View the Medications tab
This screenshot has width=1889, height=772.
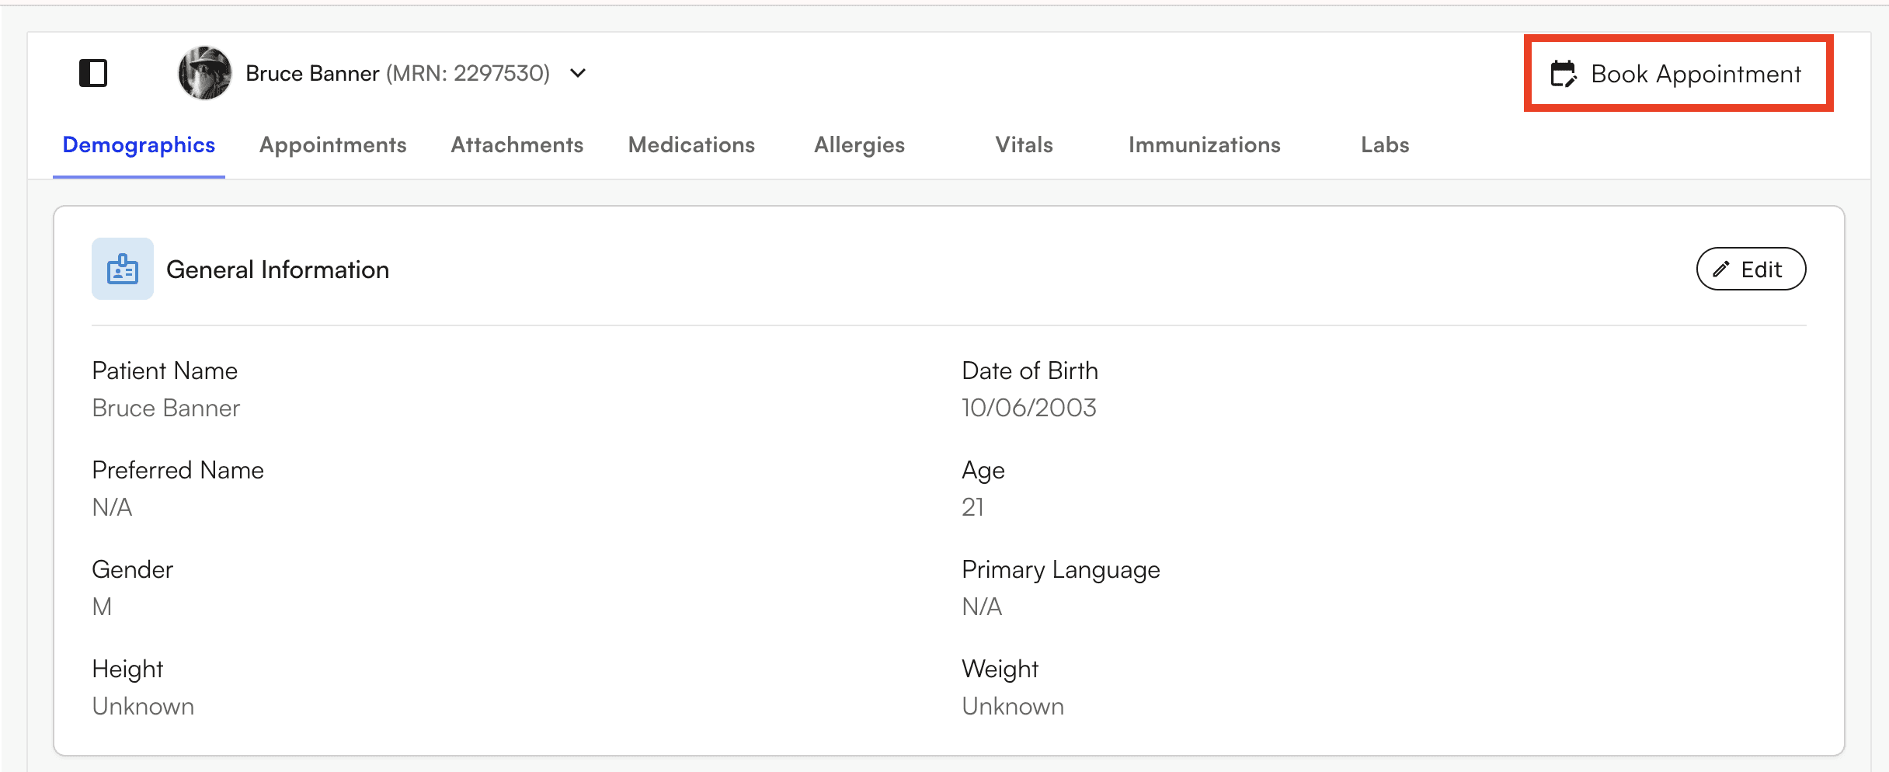pyautogui.click(x=691, y=145)
